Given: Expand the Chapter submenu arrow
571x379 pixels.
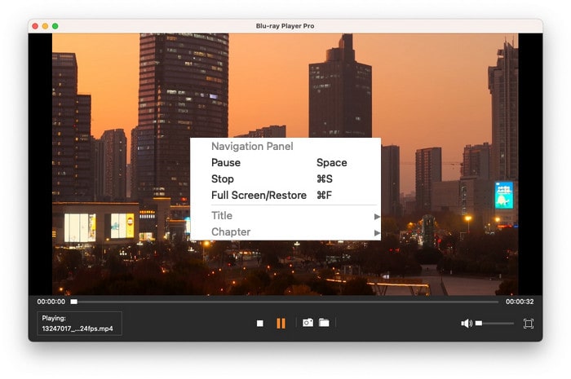Looking at the screenshot, I should point(377,232).
